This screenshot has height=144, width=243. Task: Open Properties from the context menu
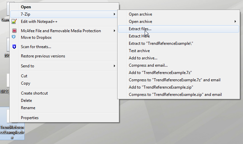pos(30,118)
